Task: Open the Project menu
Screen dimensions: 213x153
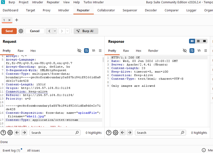Action: 24,2
